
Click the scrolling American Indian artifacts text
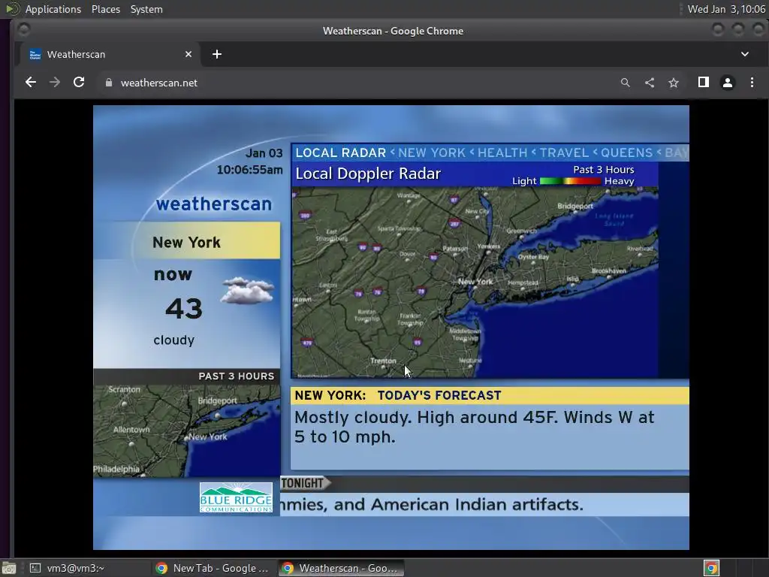tap(432, 504)
